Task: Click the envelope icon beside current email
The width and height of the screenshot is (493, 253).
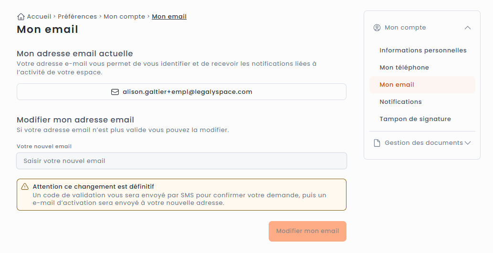Action: [115, 92]
